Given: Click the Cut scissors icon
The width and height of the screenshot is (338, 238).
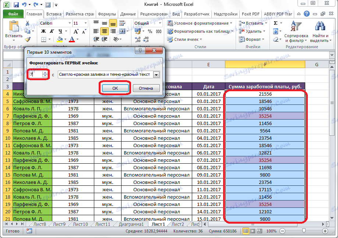Looking at the screenshot, I should pos(28,24).
